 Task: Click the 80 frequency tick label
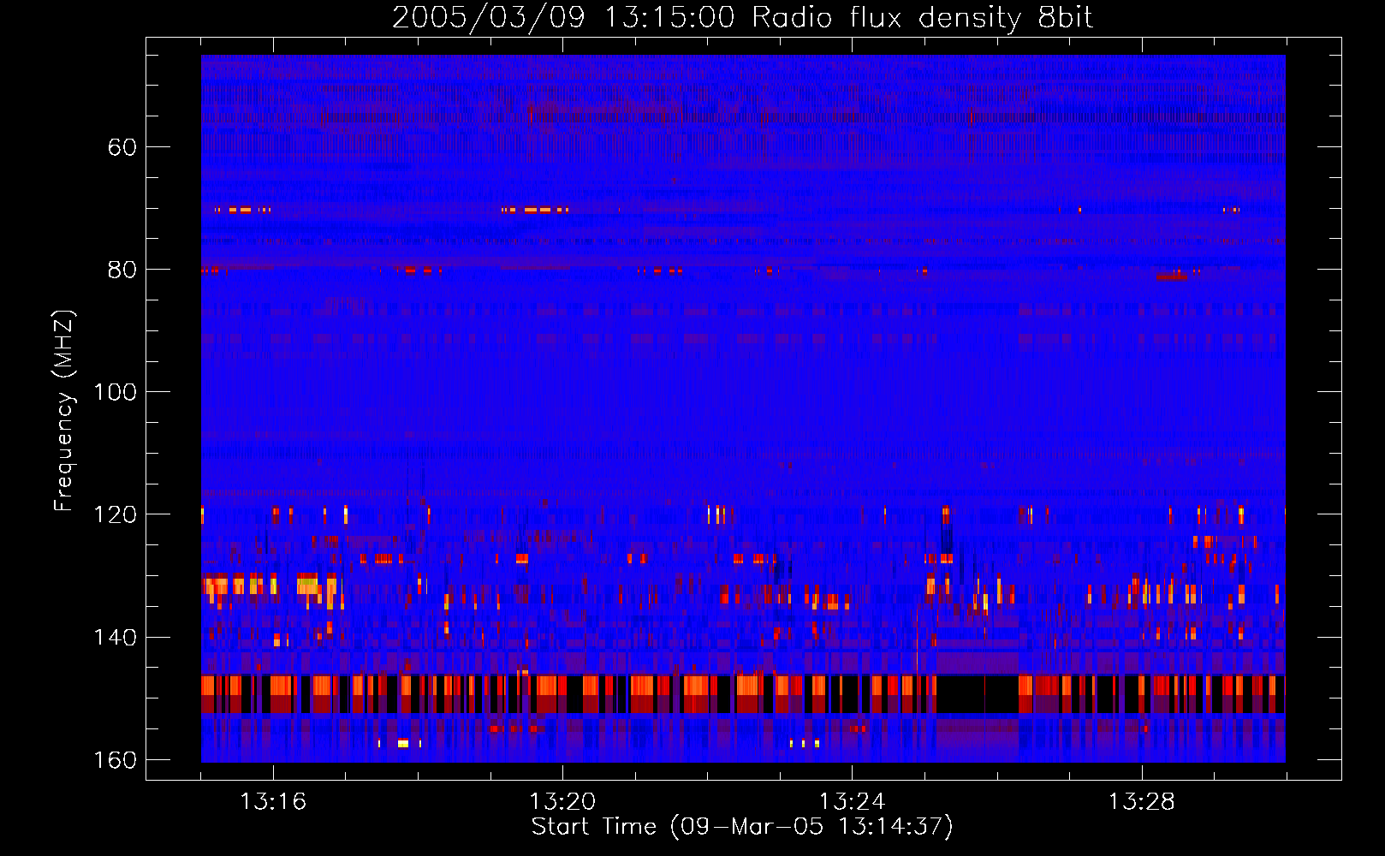tap(122, 270)
